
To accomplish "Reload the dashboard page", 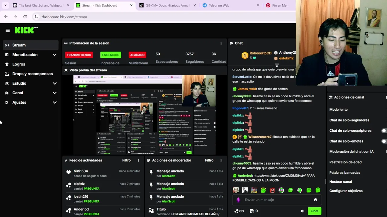I will point(25,17).
